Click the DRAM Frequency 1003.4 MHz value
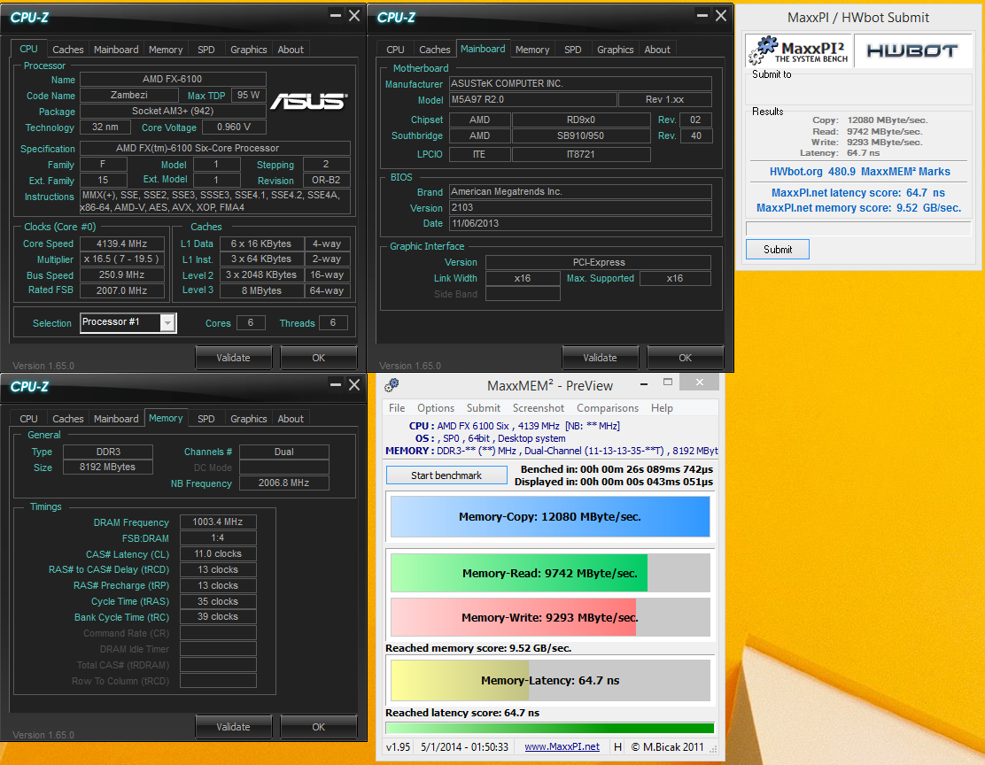The image size is (985, 765). pos(218,522)
